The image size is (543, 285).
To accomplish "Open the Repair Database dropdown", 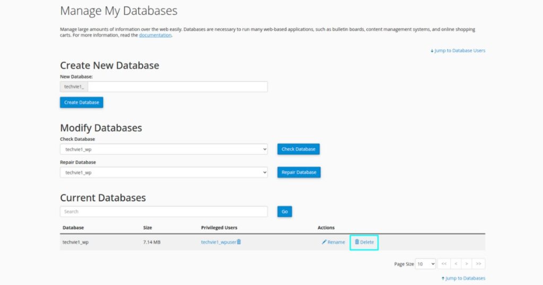I will tap(163, 173).
